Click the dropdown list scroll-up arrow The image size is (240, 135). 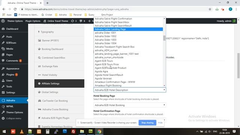(164, 18)
